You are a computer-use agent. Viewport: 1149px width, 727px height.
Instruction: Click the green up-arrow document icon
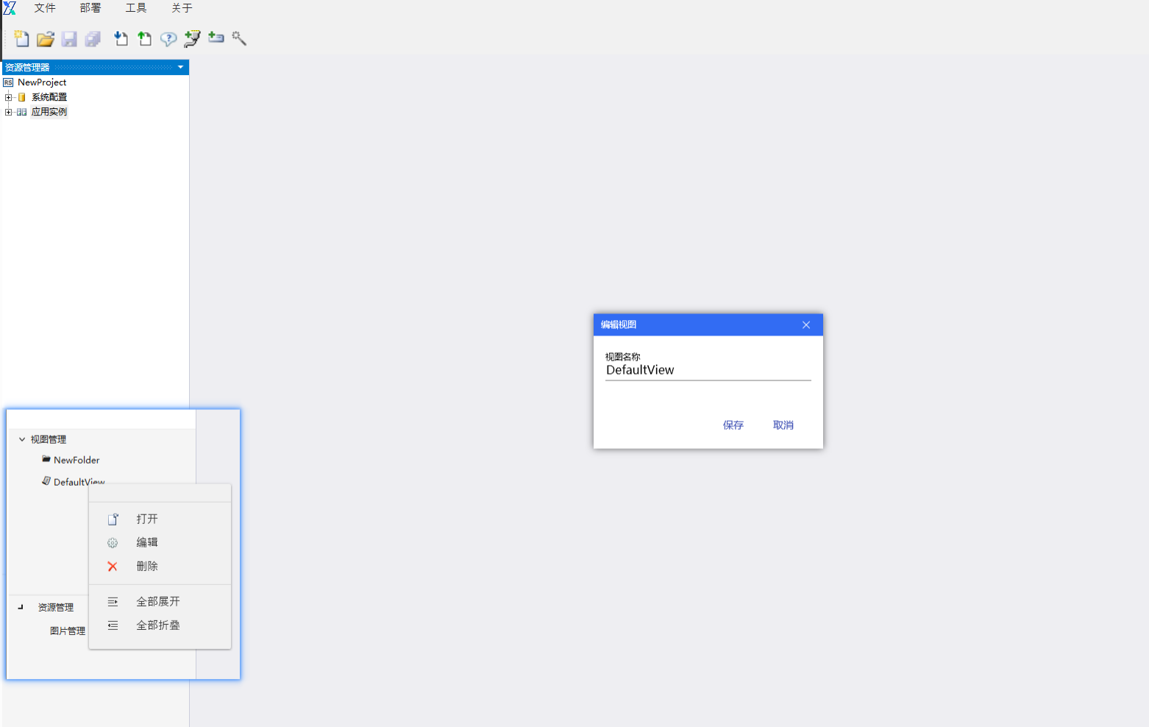[x=145, y=38]
